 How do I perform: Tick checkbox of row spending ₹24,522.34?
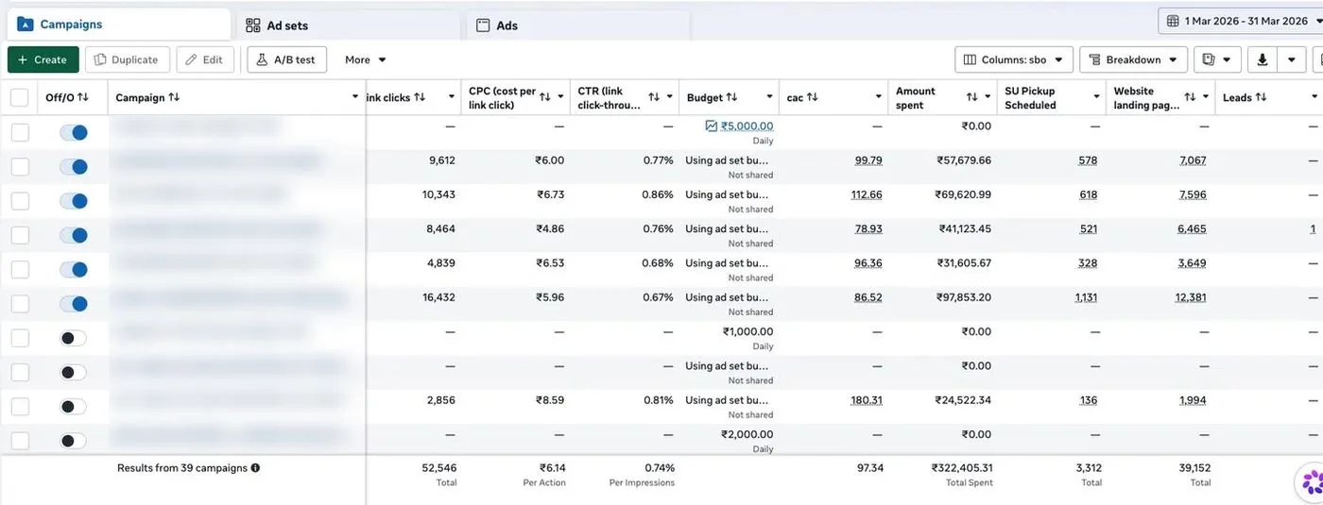coord(20,407)
